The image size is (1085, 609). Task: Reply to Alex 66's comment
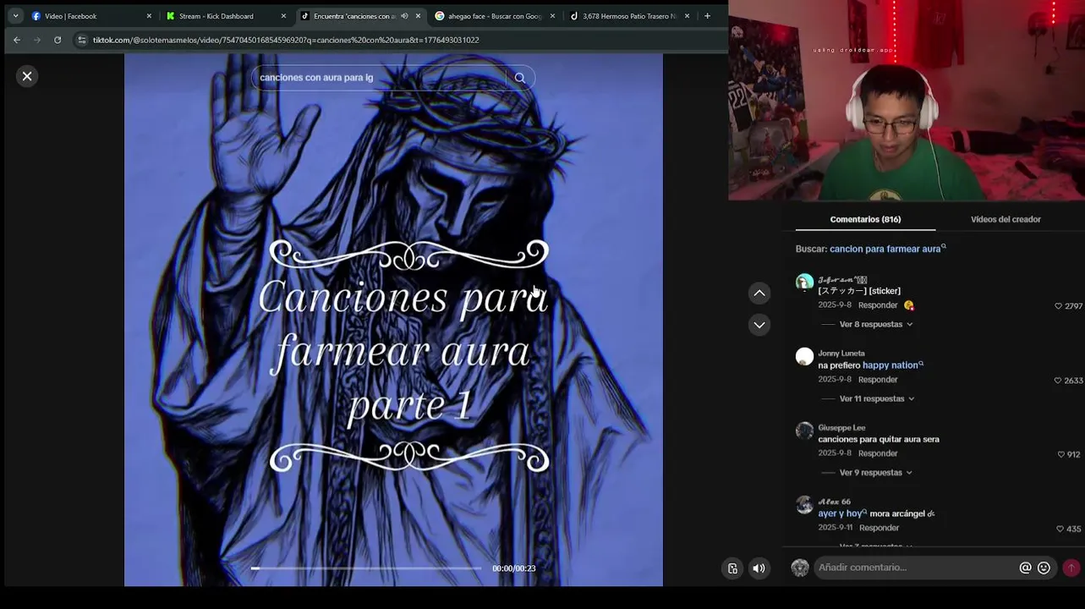pos(879,528)
